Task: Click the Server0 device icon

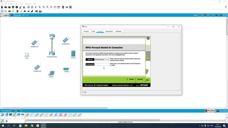Action: tap(73, 54)
